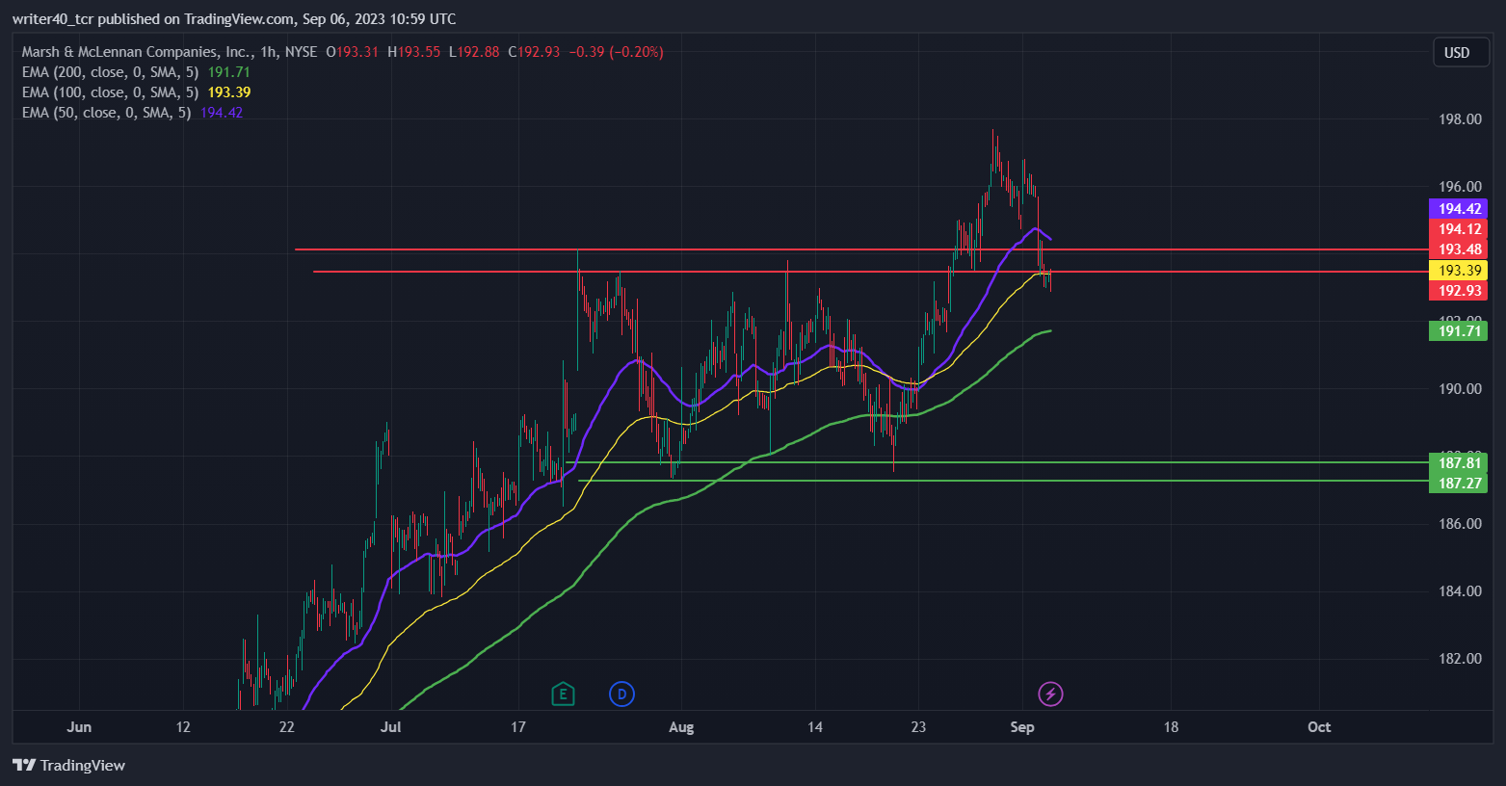Click the TradingView logo at bottom left

[69, 765]
